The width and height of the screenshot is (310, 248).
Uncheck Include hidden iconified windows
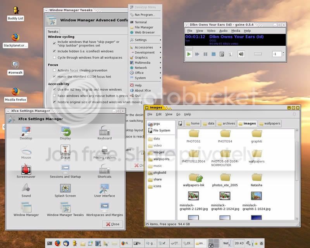(54, 51)
